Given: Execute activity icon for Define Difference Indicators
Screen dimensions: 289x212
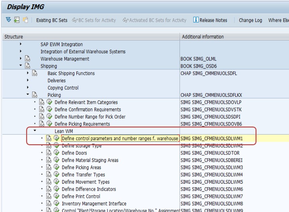Looking at the screenshot, I should coord(56,189).
